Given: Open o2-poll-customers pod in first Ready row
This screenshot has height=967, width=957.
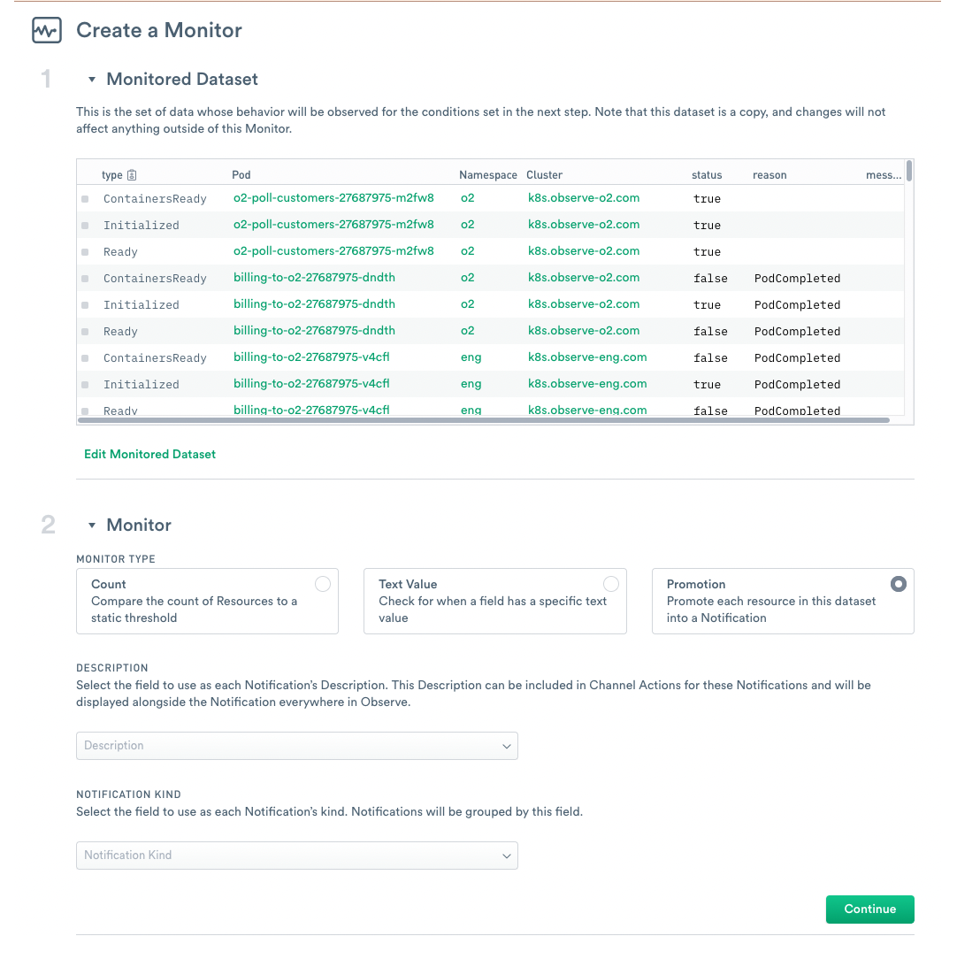Looking at the screenshot, I should [333, 251].
